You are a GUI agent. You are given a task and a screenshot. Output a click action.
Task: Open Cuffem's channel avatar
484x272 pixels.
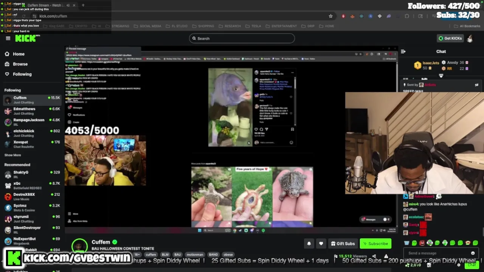[79, 246]
